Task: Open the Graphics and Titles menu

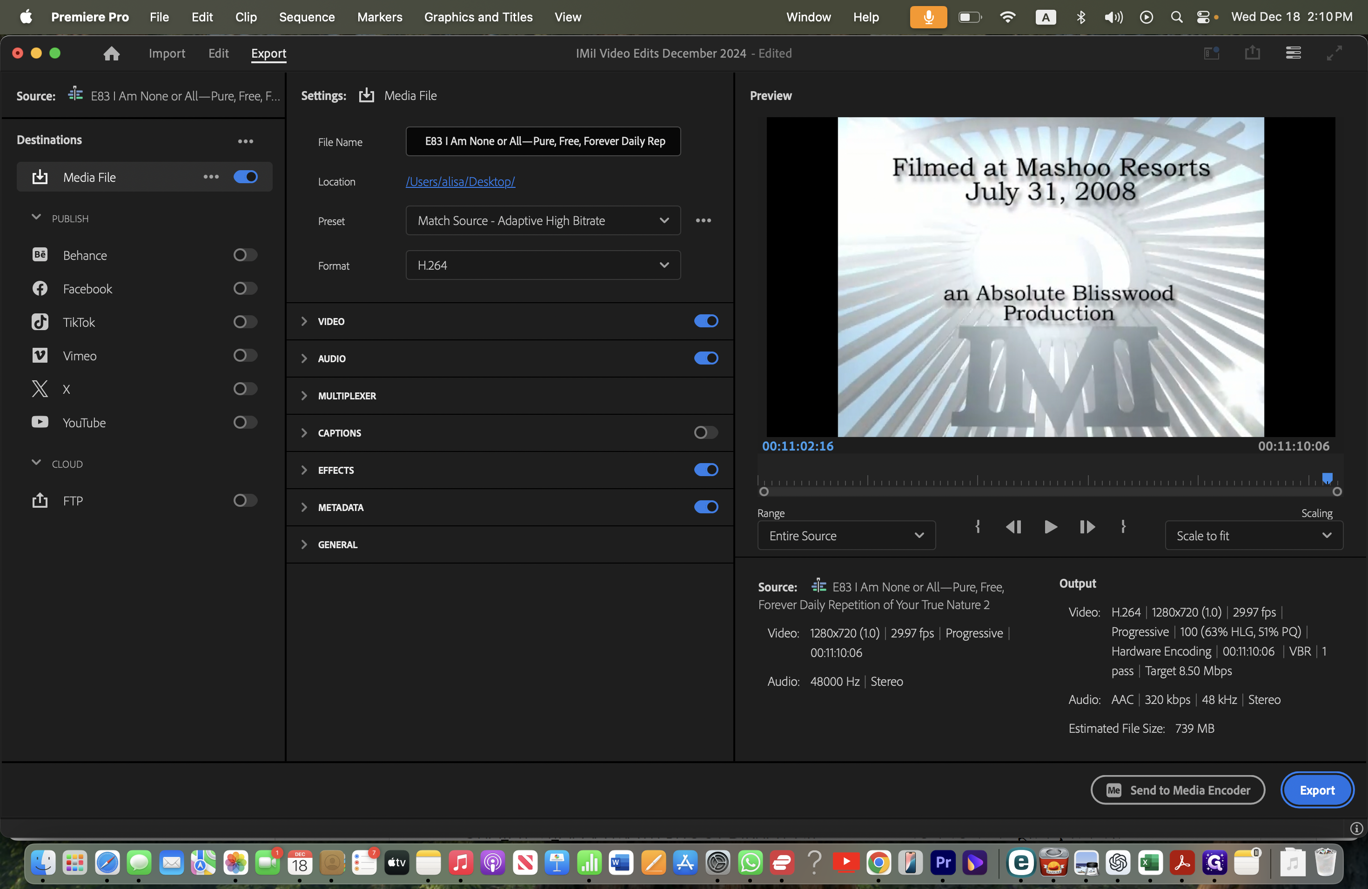Action: [x=478, y=17]
